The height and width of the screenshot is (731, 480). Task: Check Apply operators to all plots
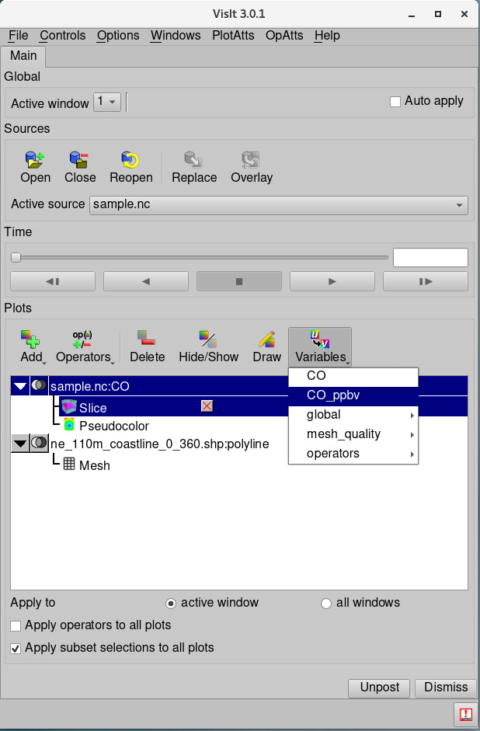click(16, 625)
